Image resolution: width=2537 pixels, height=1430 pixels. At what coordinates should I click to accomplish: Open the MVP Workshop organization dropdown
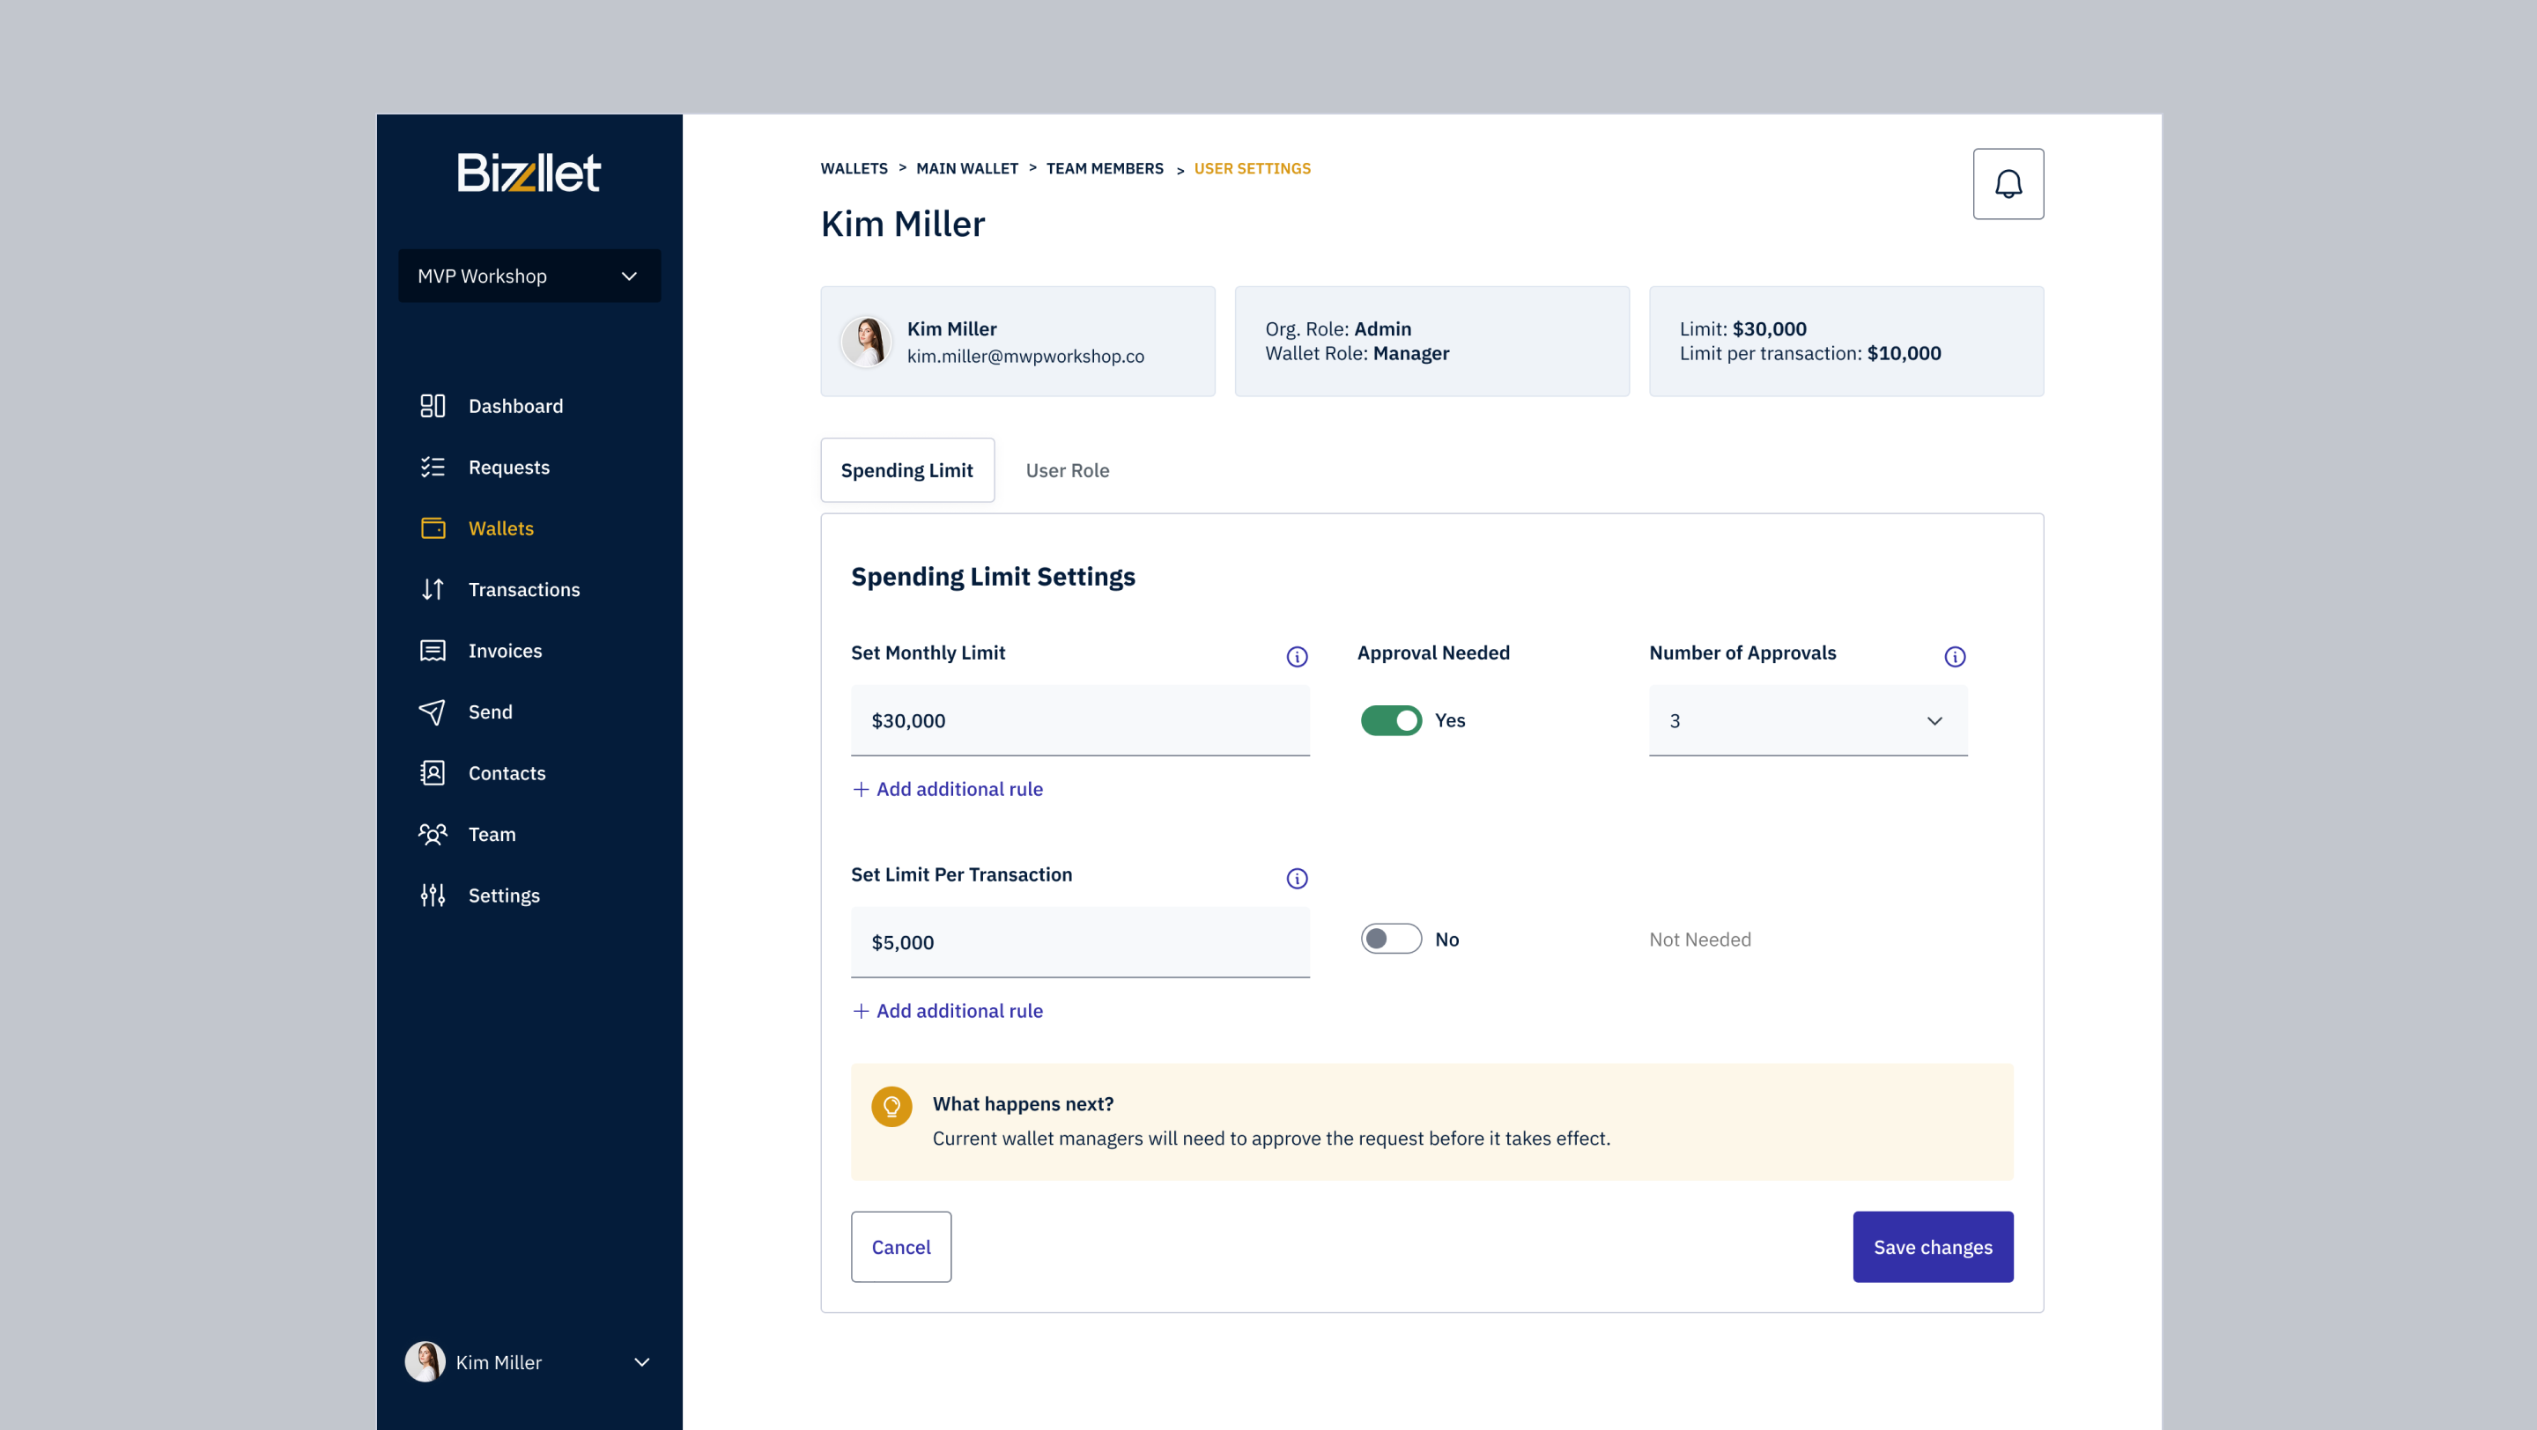(x=529, y=276)
